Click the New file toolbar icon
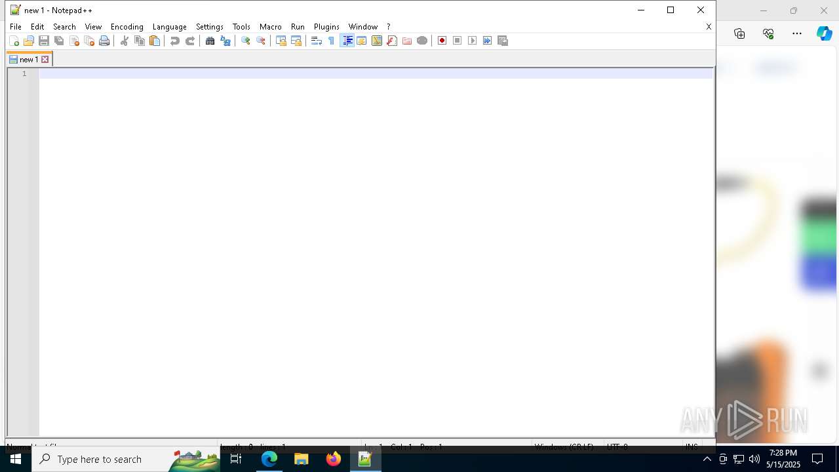The height and width of the screenshot is (472, 839). 14,41
